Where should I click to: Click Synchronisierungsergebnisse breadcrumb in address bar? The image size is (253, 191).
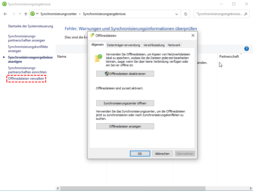click(104, 14)
